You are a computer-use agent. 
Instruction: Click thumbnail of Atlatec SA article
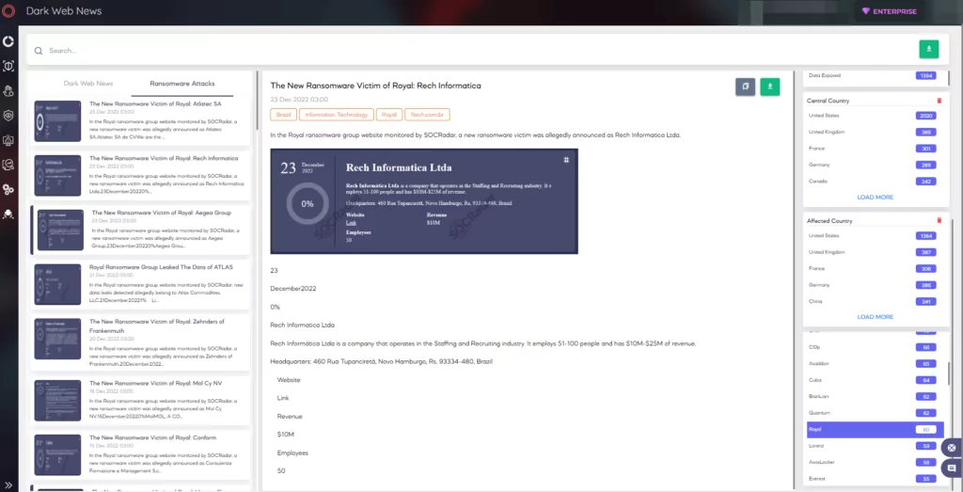[57, 121]
